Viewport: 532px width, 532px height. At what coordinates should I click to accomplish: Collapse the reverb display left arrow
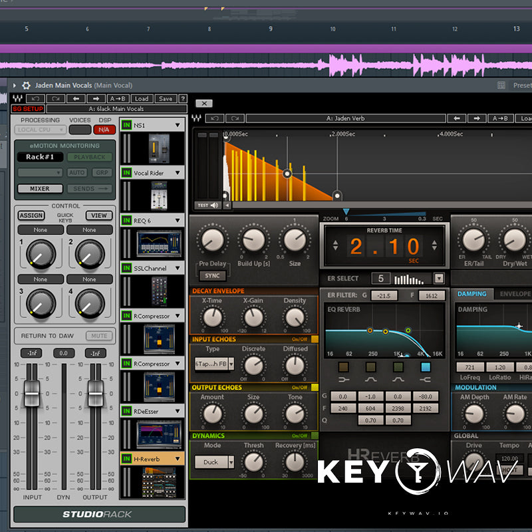(227, 205)
